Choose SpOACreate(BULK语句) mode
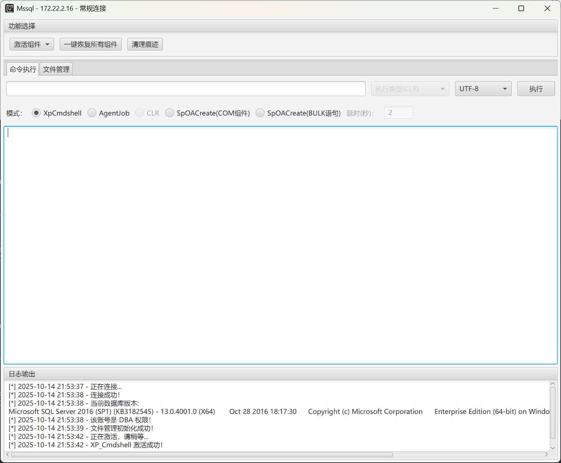The width and height of the screenshot is (561, 463). 260,113
